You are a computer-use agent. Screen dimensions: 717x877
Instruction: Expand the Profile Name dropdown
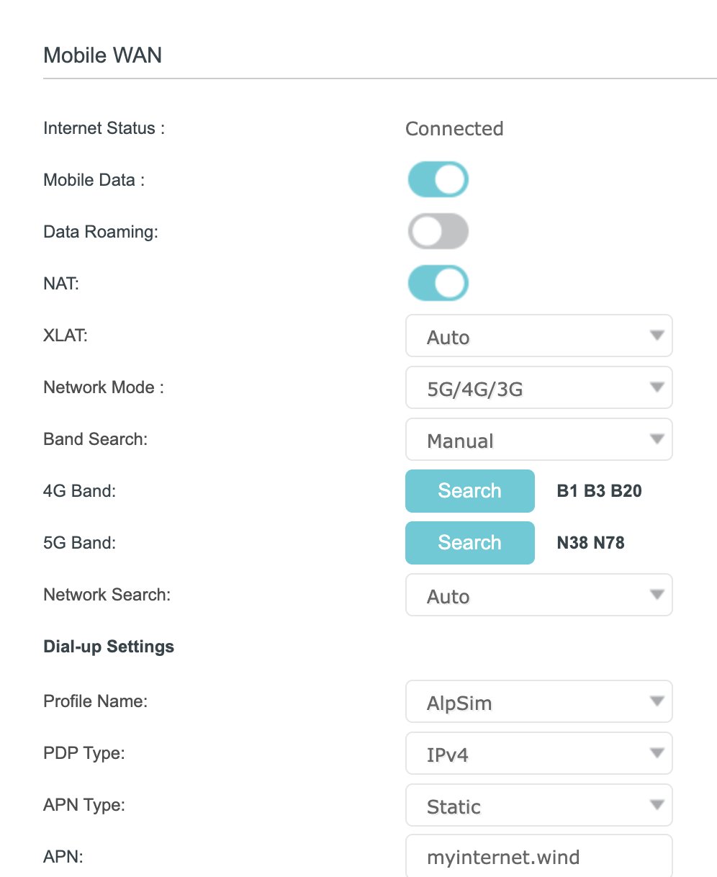[x=538, y=702]
